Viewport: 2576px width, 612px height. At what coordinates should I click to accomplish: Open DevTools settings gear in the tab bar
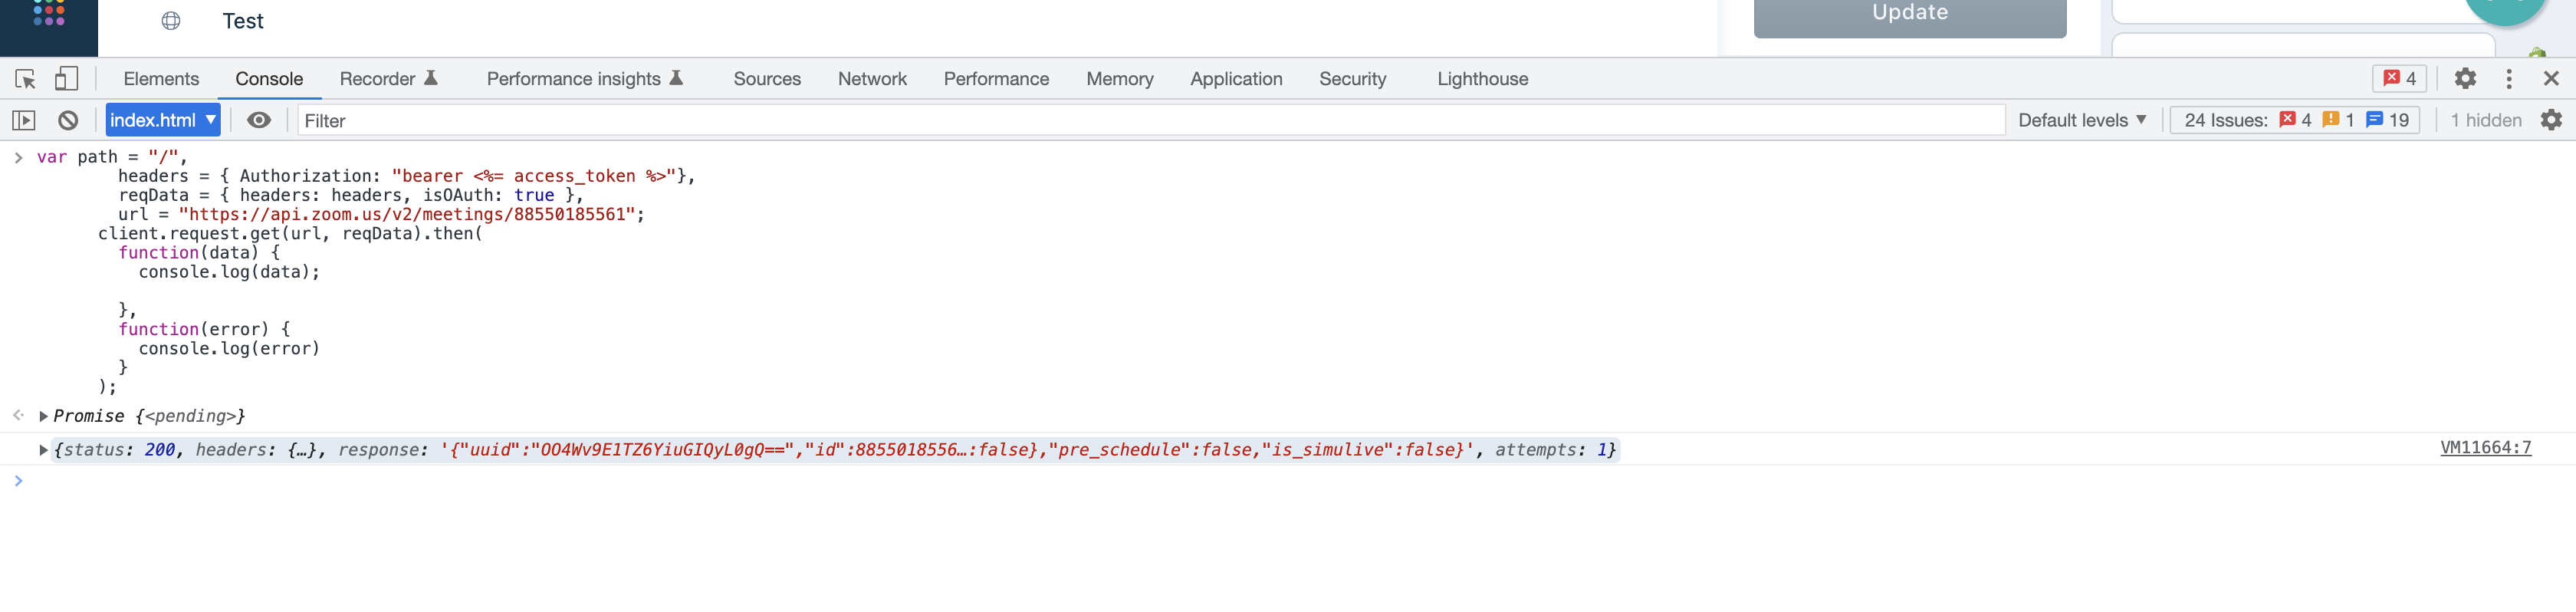2465,79
